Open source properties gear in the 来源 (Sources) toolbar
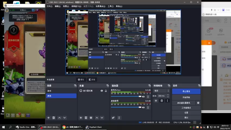Screen dimensions: 231x130 pyautogui.click(x=91, y=118)
